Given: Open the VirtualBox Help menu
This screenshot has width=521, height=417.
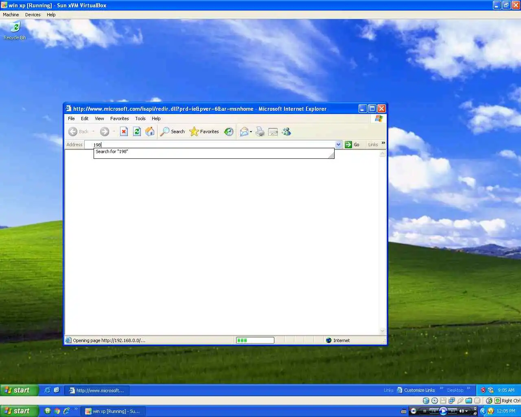Looking at the screenshot, I should coord(51,15).
